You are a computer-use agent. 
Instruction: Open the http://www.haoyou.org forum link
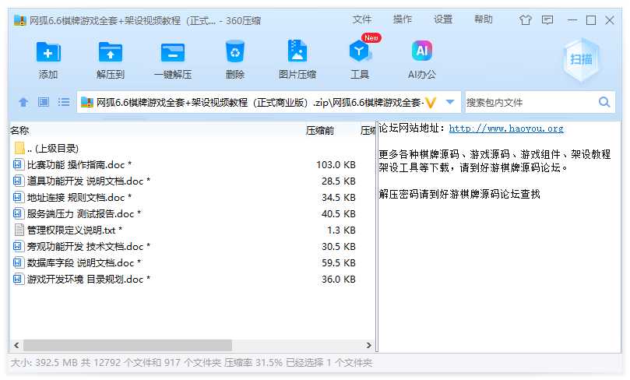(506, 128)
